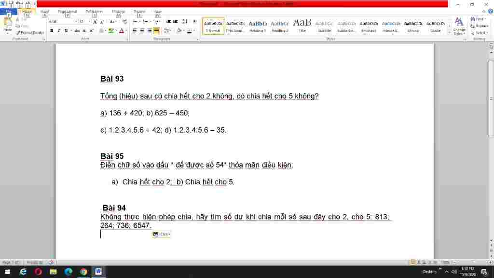Open Google Chrome from the taskbar
This screenshot has height=278, width=494.
83,272
